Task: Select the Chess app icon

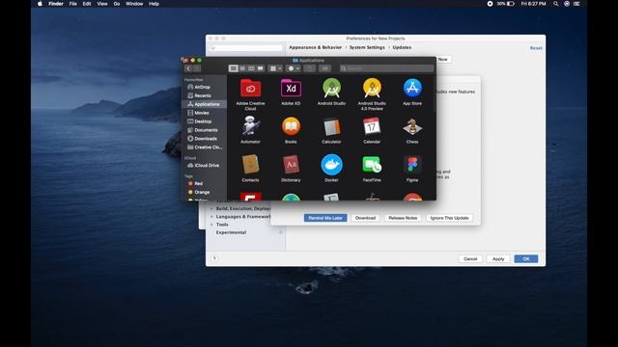Action: (412, 126)
